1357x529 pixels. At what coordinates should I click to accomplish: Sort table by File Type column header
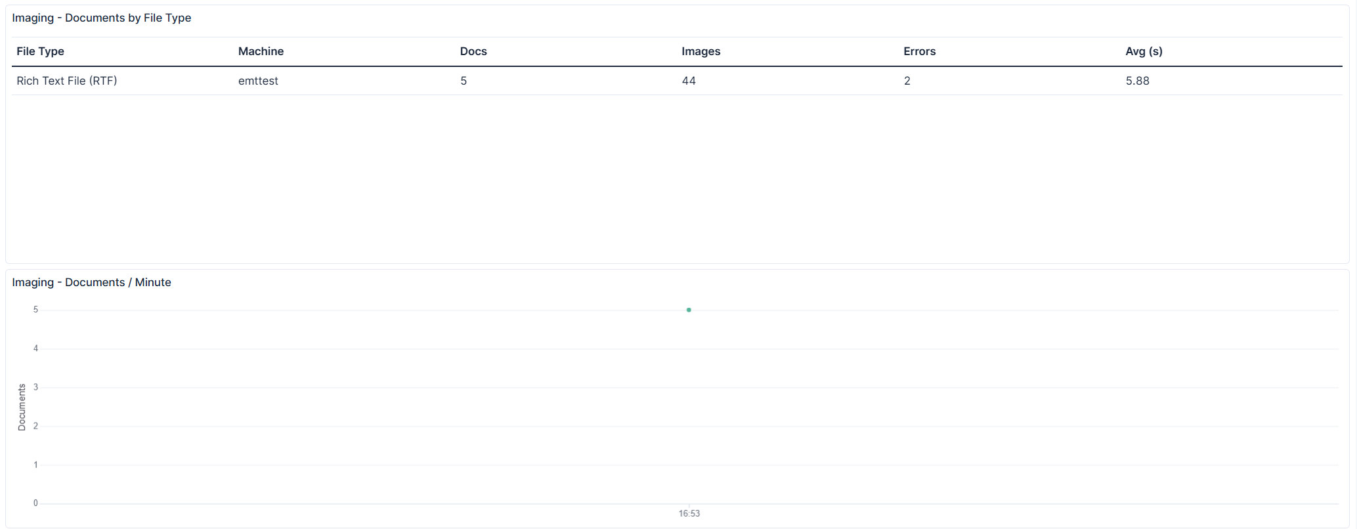coord(40,51)
